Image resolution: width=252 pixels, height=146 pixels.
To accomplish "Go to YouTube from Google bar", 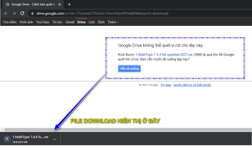I will pos(42,22).
